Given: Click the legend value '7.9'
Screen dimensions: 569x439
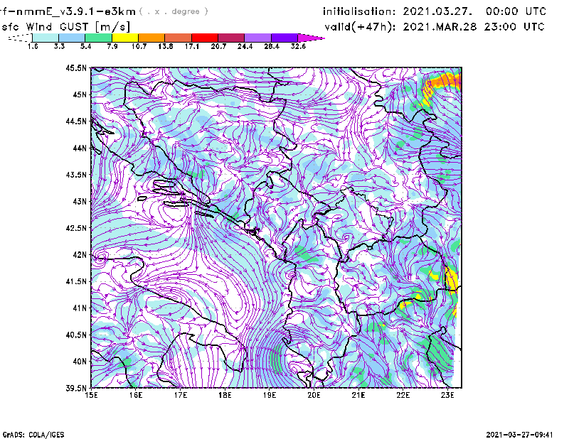Looking at the screenshot, I should [112, 46].
